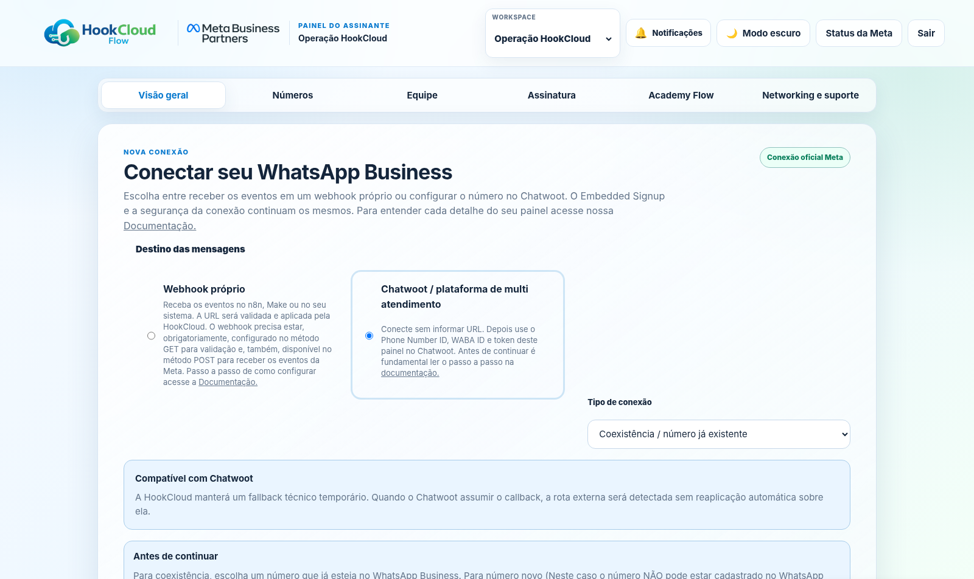974x579 pixels.
Task: Open Status da Meta
Action: pyautogui.click(x=859, y=33)
